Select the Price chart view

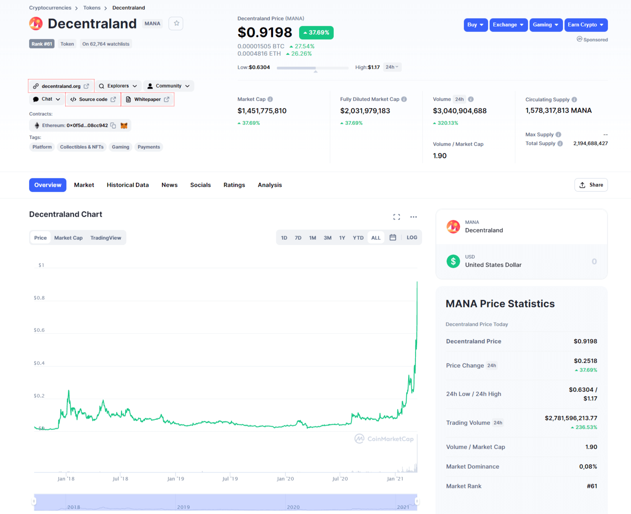40,238
